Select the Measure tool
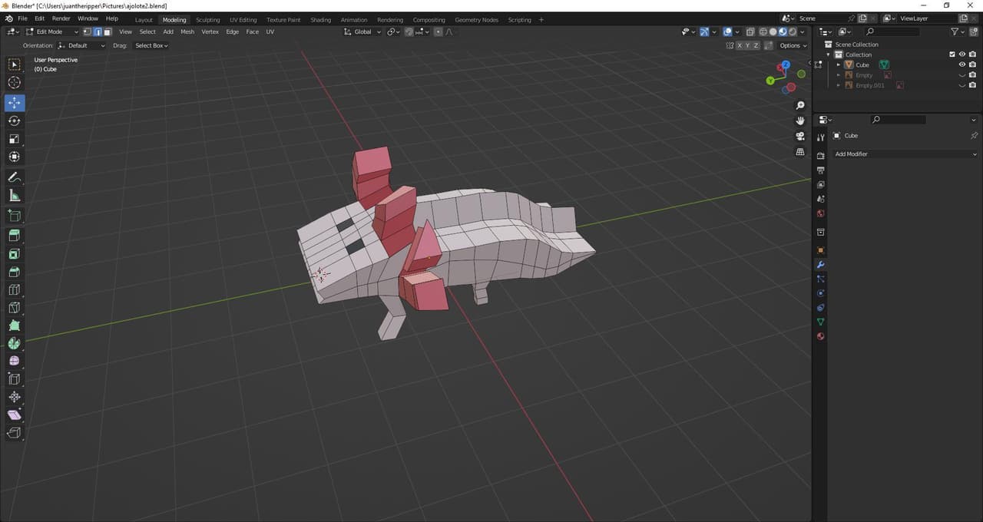 (x=15, y=196)
